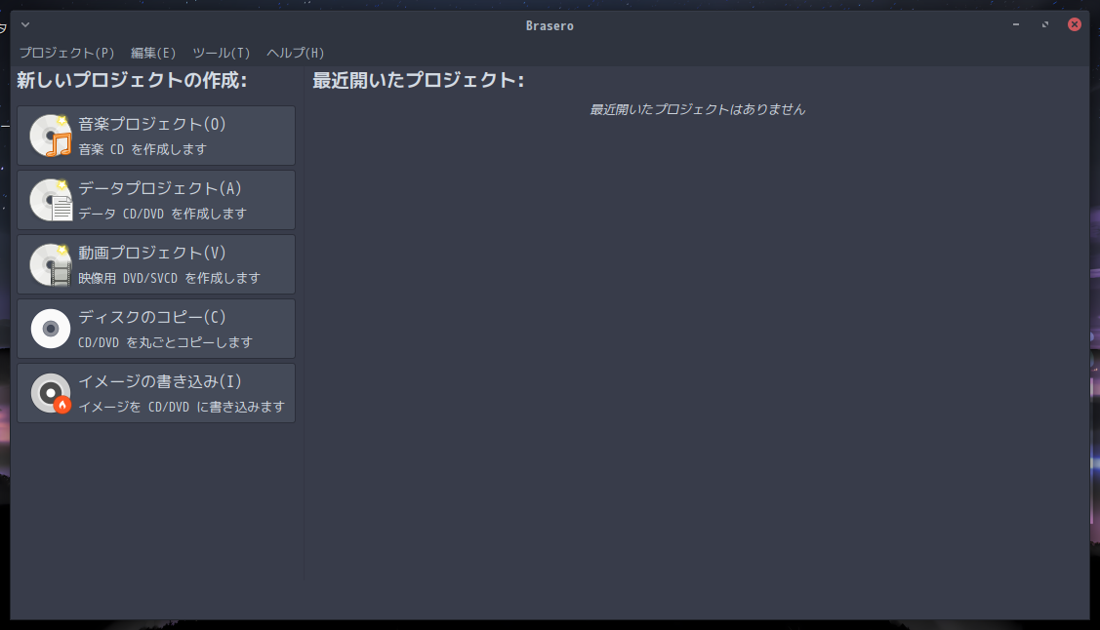
Task: Close Brasero with the red X button
Action: (x=1074, y=24)
